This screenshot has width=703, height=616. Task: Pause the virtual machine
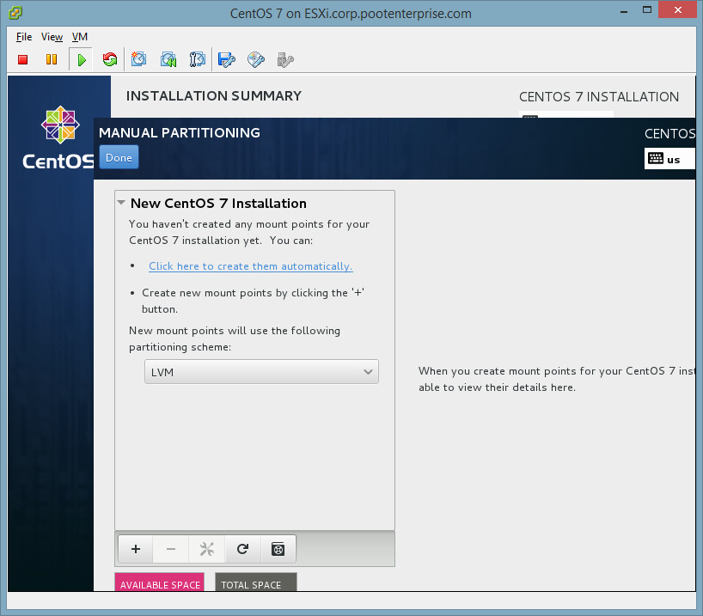tap(52, 59)
